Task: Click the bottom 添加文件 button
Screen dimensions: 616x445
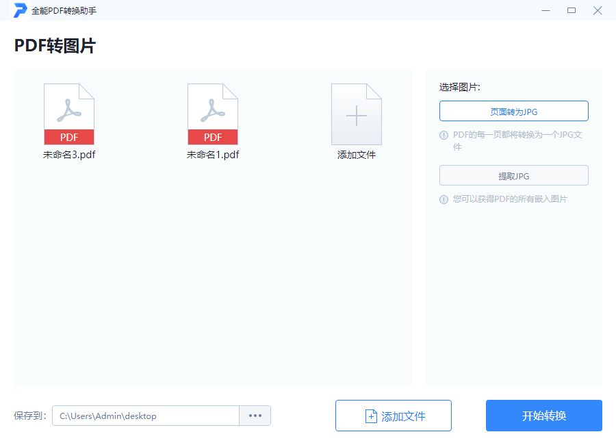Action: point(394,416)
